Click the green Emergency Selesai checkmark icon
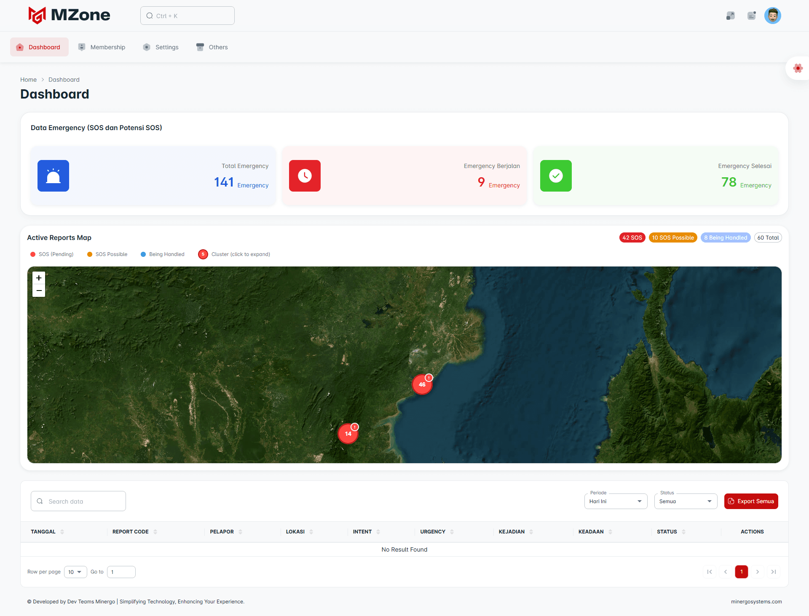 click(556, 176)
